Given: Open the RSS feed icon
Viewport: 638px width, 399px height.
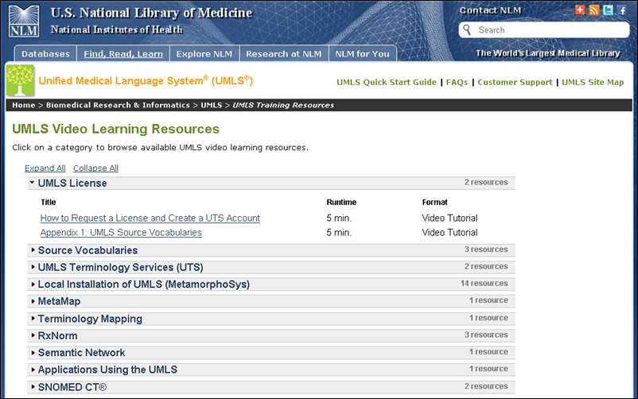Looking at the screenshot, I should [x=594, y=10].
